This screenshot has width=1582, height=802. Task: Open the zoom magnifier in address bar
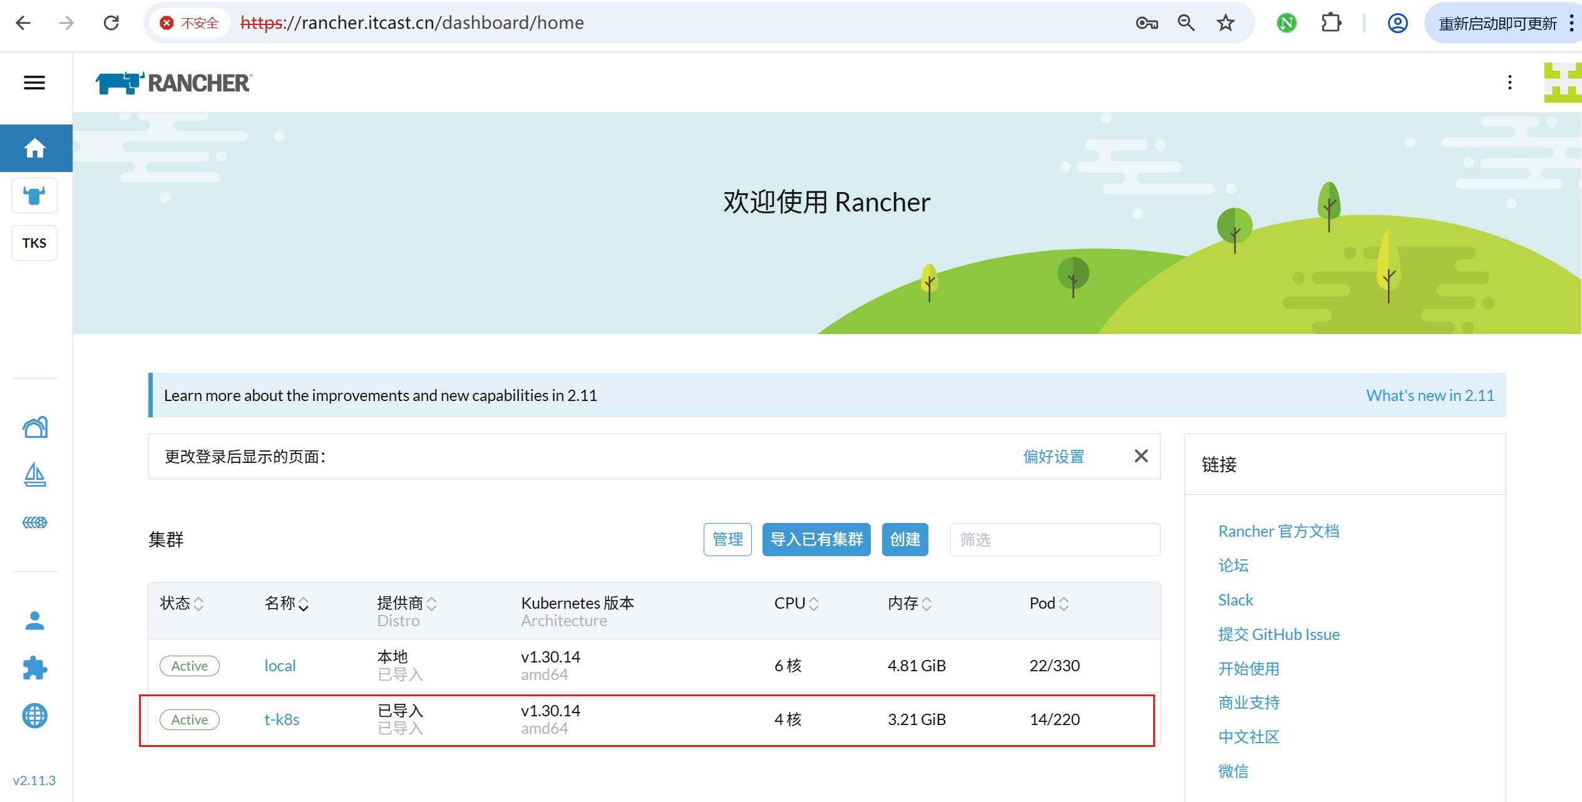point(1186,23)
